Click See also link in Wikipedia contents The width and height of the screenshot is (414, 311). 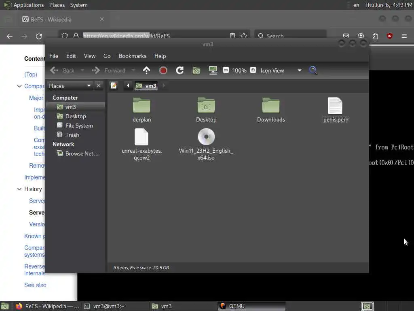pyautogui.click(x=35, y=285)
